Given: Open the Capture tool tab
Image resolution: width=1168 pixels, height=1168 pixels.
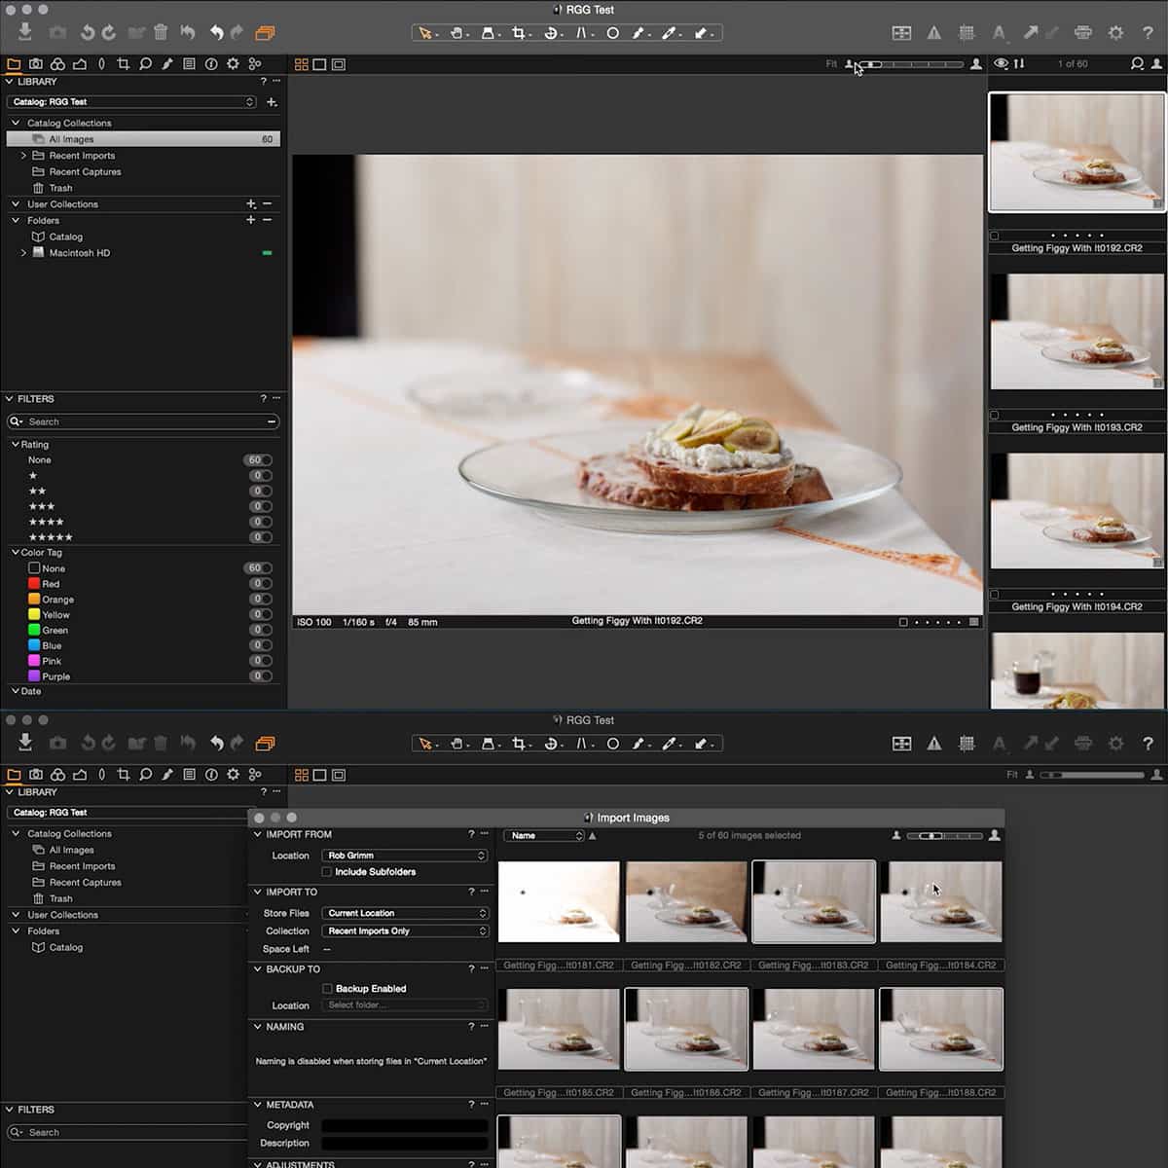Looking at the screenshot, I should 36,64.
